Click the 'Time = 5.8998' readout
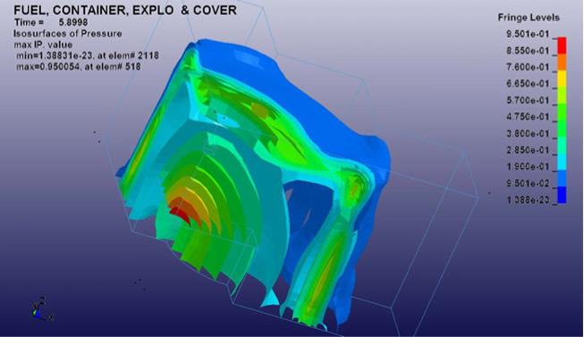Viewport: 584px width, 337px height. click(51, 22)
